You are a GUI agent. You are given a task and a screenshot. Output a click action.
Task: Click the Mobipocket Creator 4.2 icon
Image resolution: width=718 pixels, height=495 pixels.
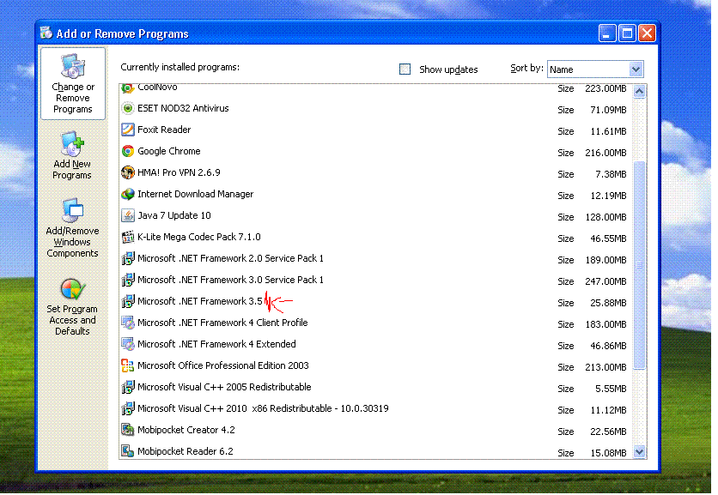pyautogui.click(x=128, y=430)
